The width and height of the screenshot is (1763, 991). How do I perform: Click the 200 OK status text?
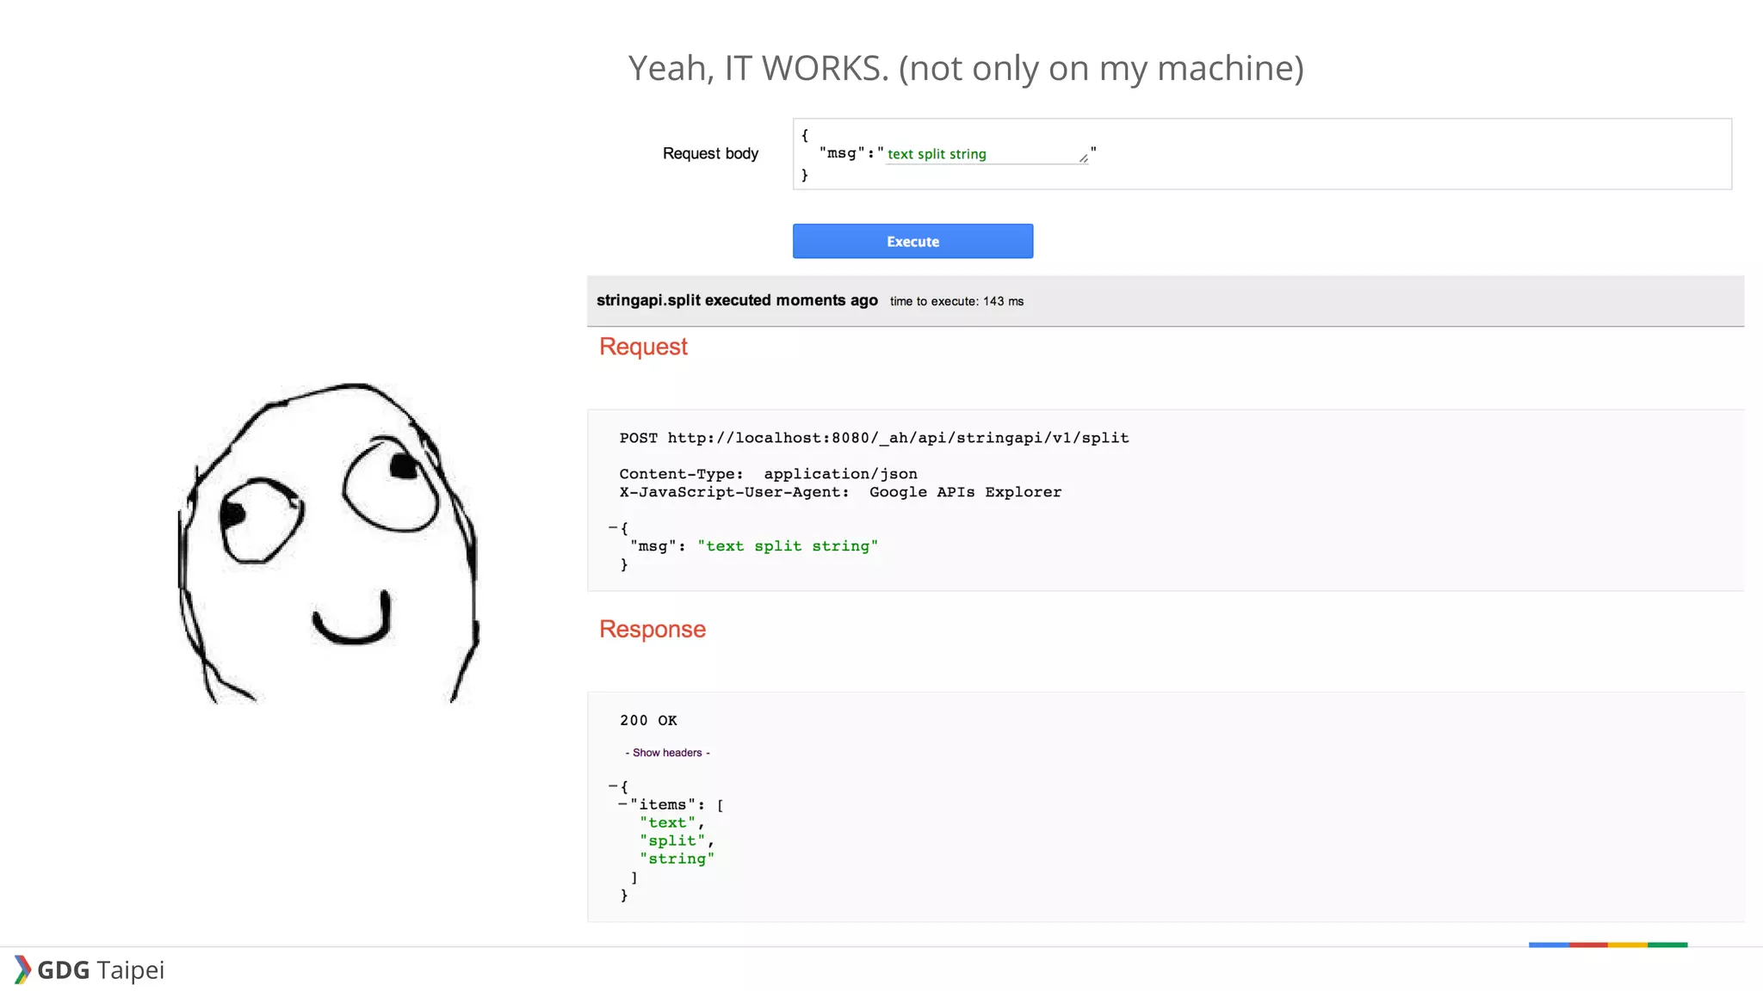[648, 721]
